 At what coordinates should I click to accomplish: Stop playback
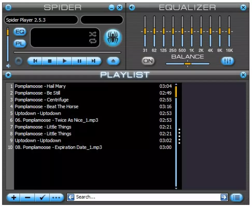(x=50, y=61)
